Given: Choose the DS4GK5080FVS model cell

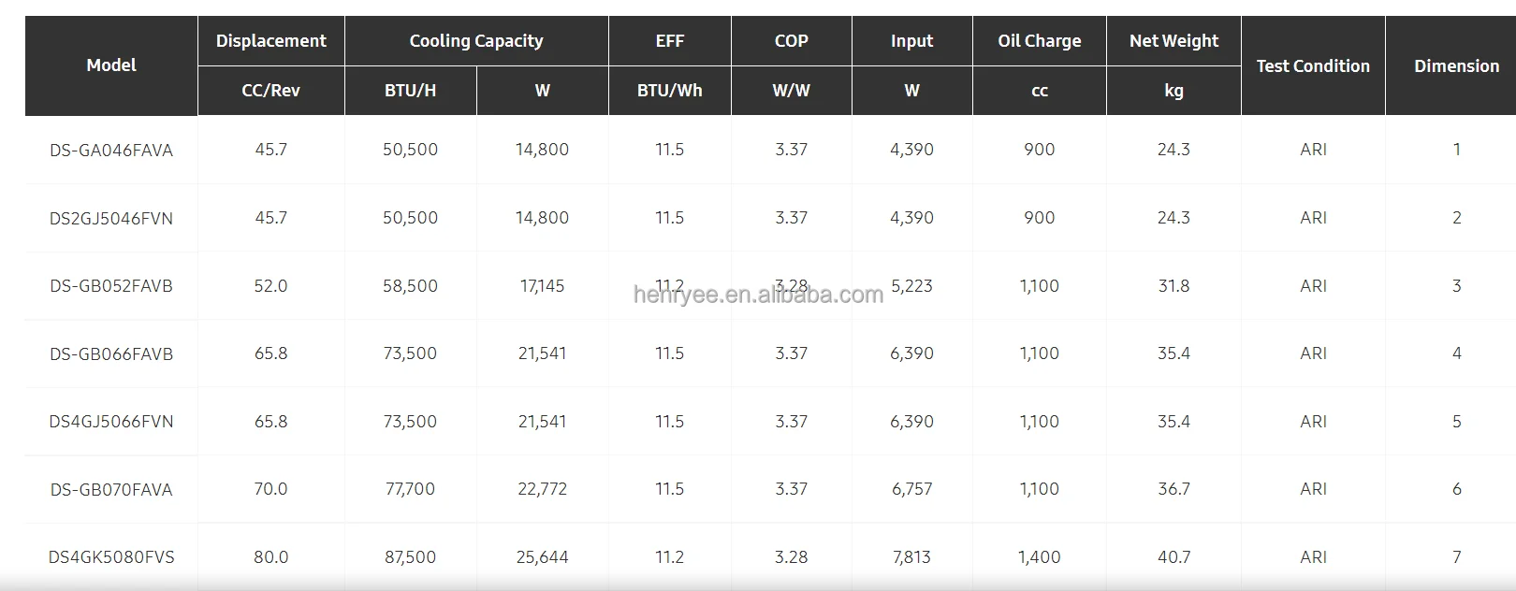Looking at the screenshot, I should pos(111,557).
